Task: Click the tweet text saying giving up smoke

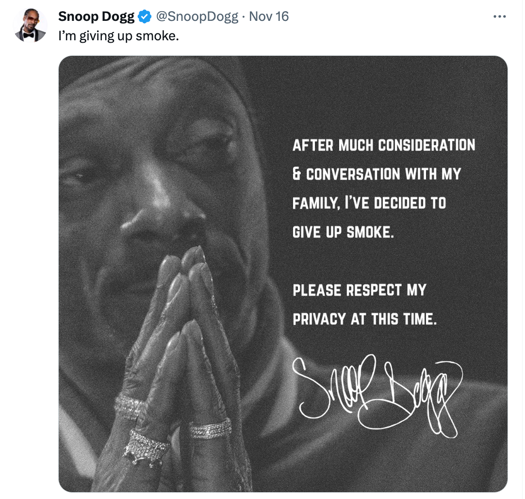Action: click(x=118, y=35)
